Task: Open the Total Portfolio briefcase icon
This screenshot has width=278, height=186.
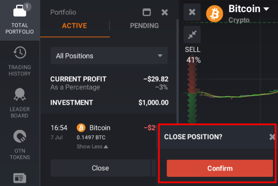Action: click(x=20, y=11)
